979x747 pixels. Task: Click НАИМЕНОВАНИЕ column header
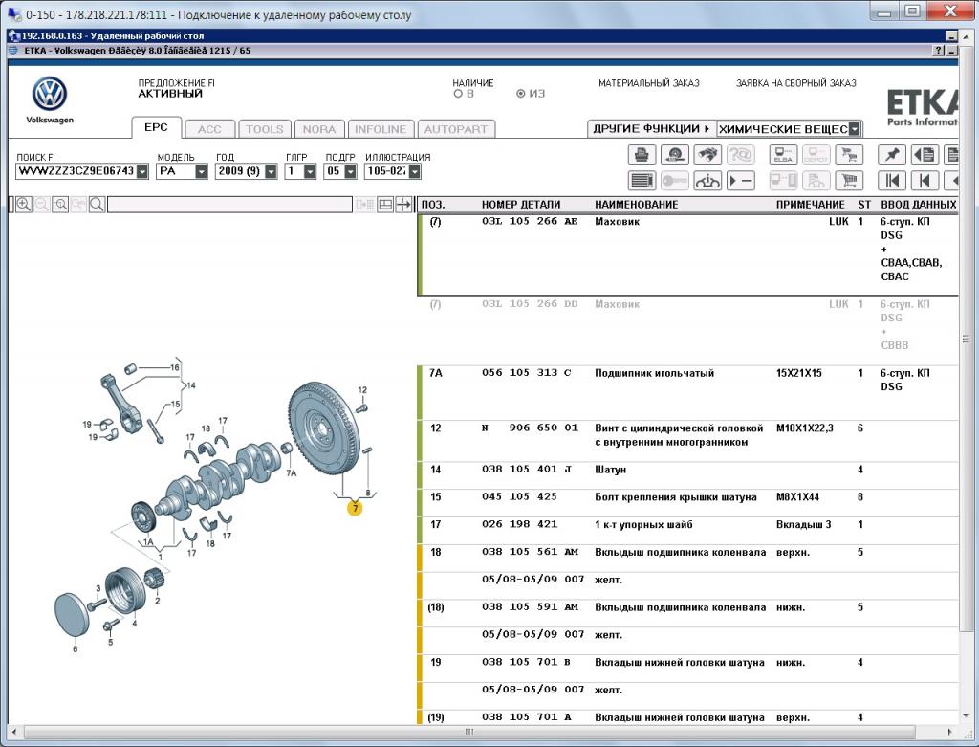[x=636, y=205]
